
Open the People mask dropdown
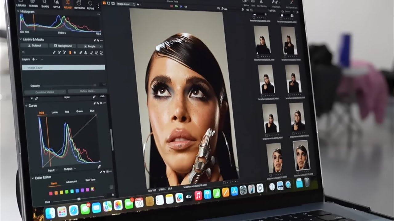point(90,46)
